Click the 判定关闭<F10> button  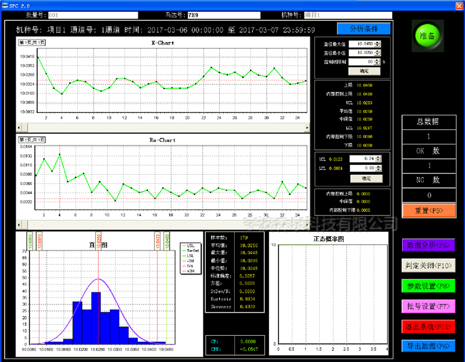(x=429, y=265)
